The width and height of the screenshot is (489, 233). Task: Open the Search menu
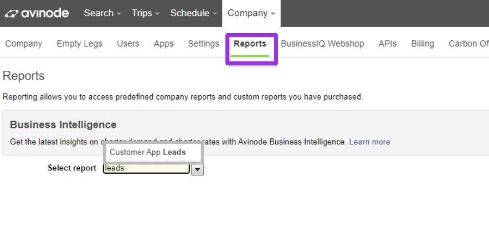[102, 13]
